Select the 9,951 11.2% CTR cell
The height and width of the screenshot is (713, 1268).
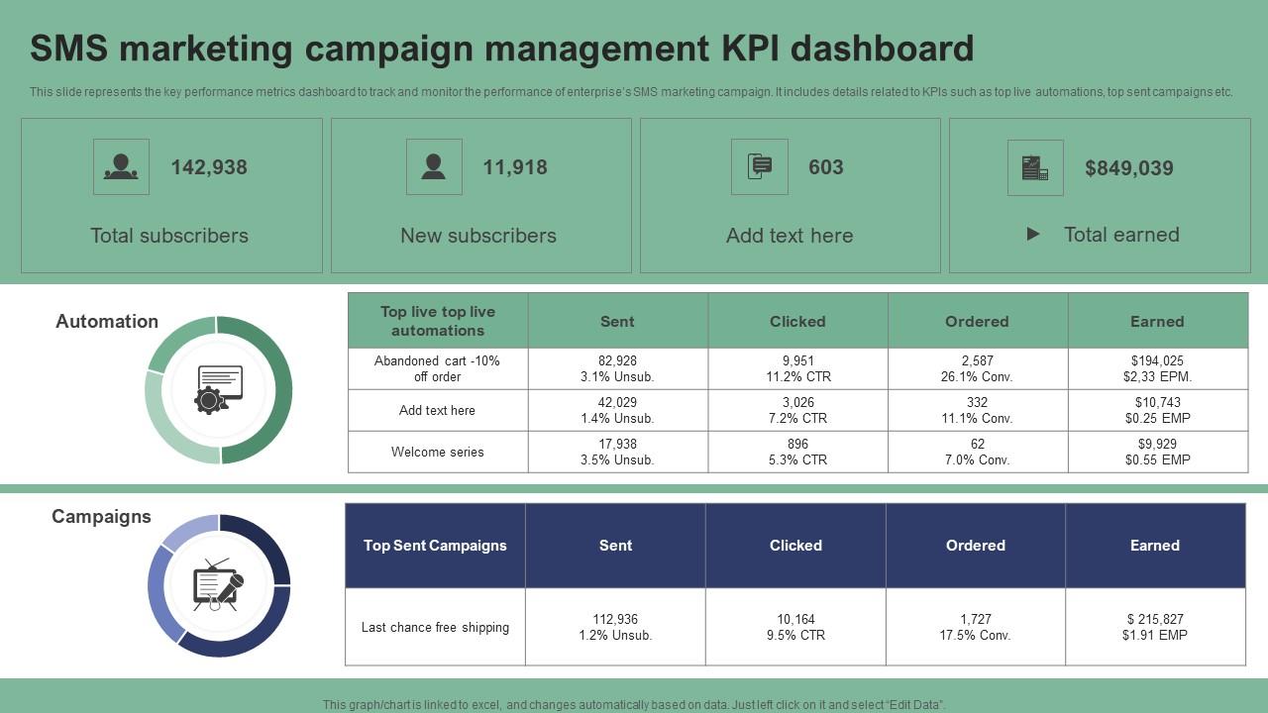tap(797, 368)
